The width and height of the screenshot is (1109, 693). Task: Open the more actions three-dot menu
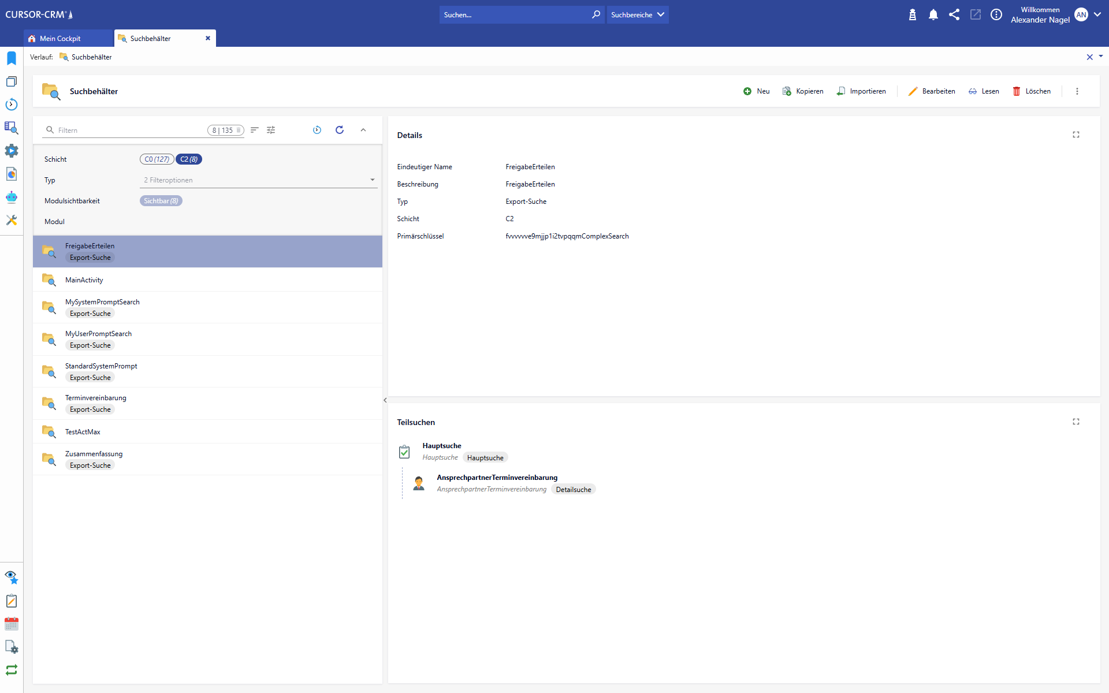coord(1077,91)
